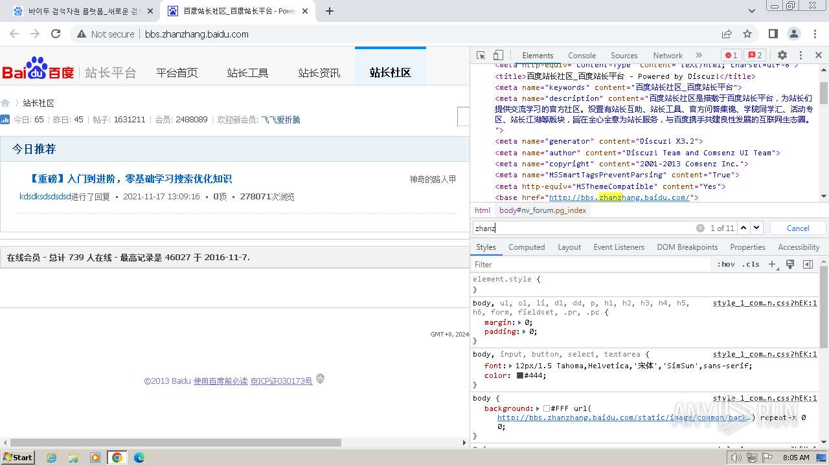This screenshot has height=466, width=829.
Task: Select the Elements tab
Action: (x=538, y=56)
